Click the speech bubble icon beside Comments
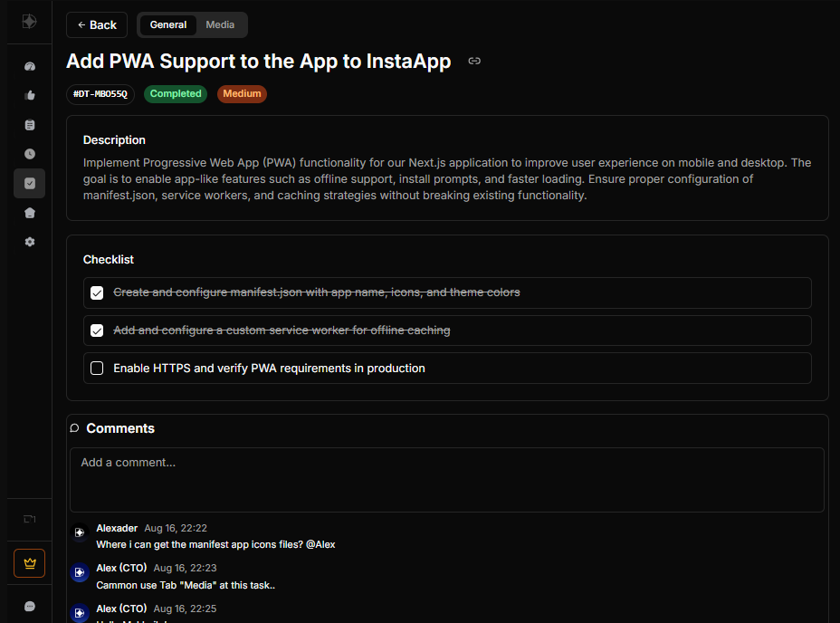This screenshot has width=840, height=623. point(75,427)
